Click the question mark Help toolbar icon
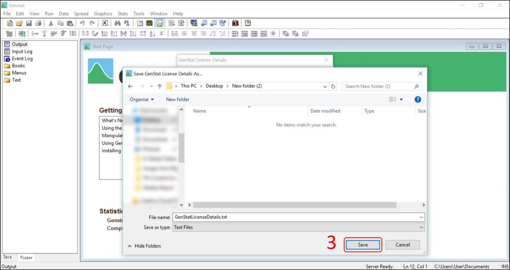The height and width of the screenshot is (270, 510). pos(248,23)
